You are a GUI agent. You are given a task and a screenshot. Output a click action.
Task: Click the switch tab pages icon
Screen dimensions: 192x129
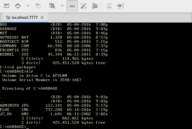(38, 6)
